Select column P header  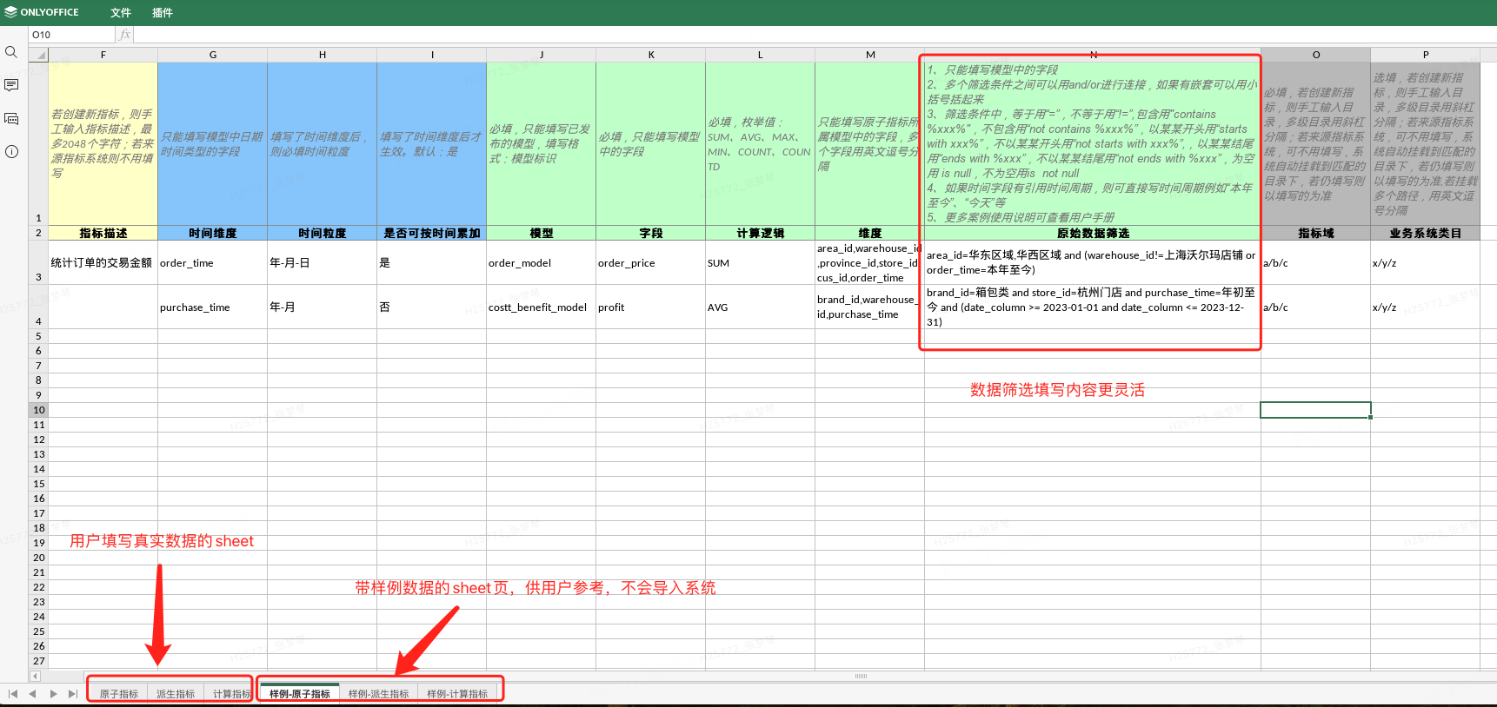coord(1426,55)
